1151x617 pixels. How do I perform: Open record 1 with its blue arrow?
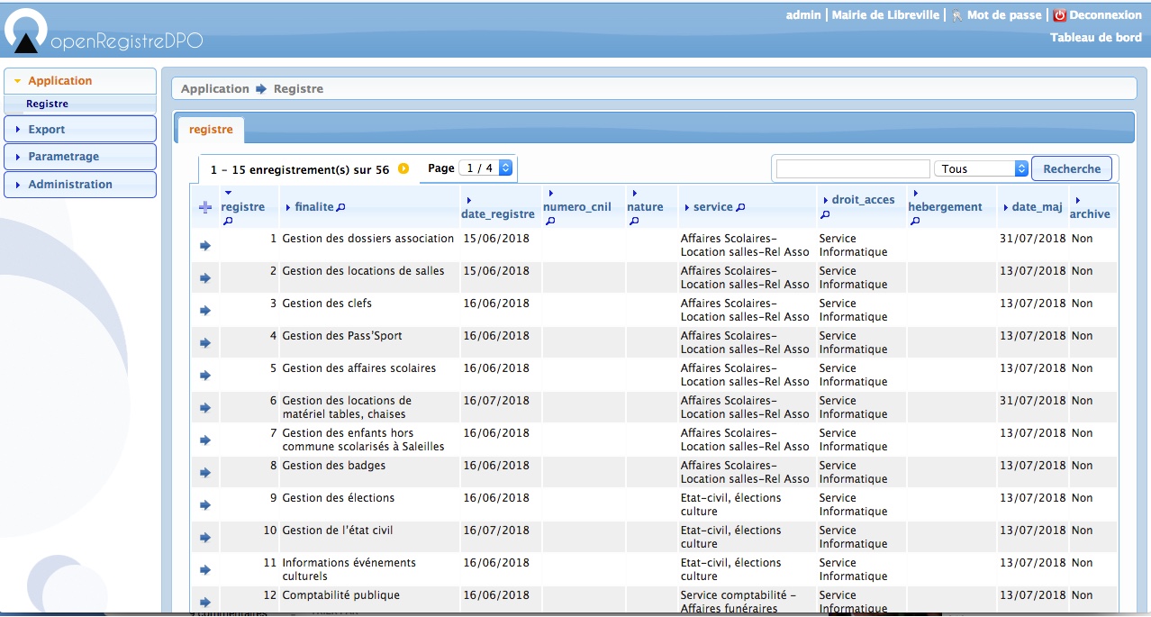[205, 246]
